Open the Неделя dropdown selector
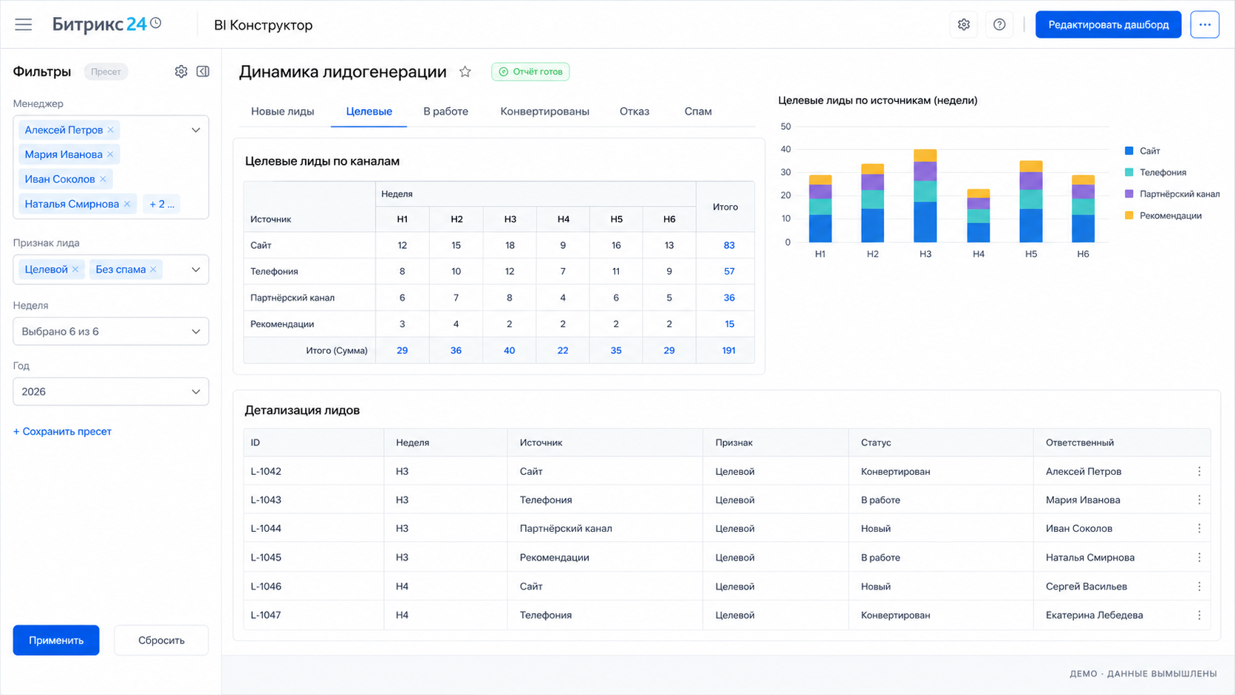This screenshot has width=1235, height=695. point(111,332)
